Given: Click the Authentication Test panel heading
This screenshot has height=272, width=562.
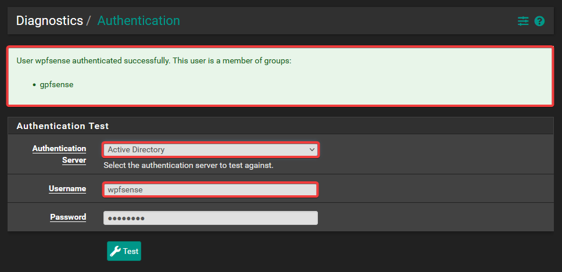Looking at the screenshot, I should (x=63, y=126).
